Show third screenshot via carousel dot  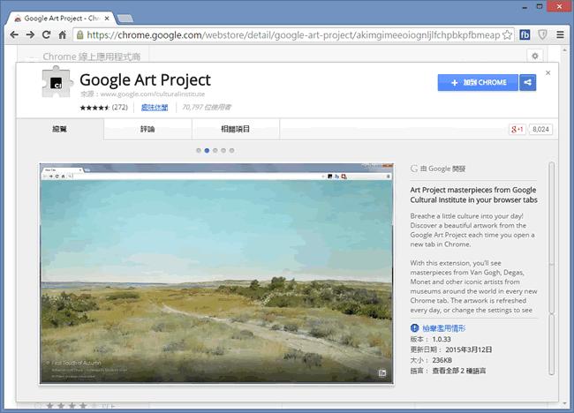click(x=215, y=150)
